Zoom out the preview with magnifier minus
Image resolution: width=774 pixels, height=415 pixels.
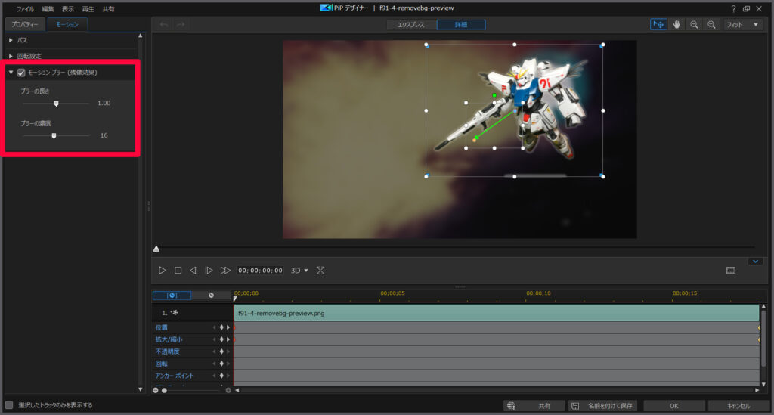pyautogui.click(x=694, y=24)
